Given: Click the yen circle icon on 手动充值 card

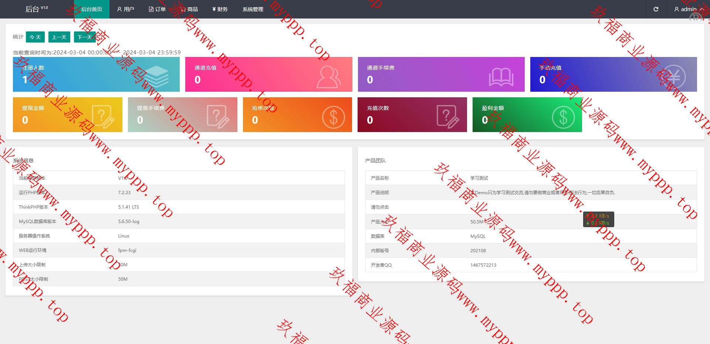Looking at the screenshot, I should click(x=673, y=77).
